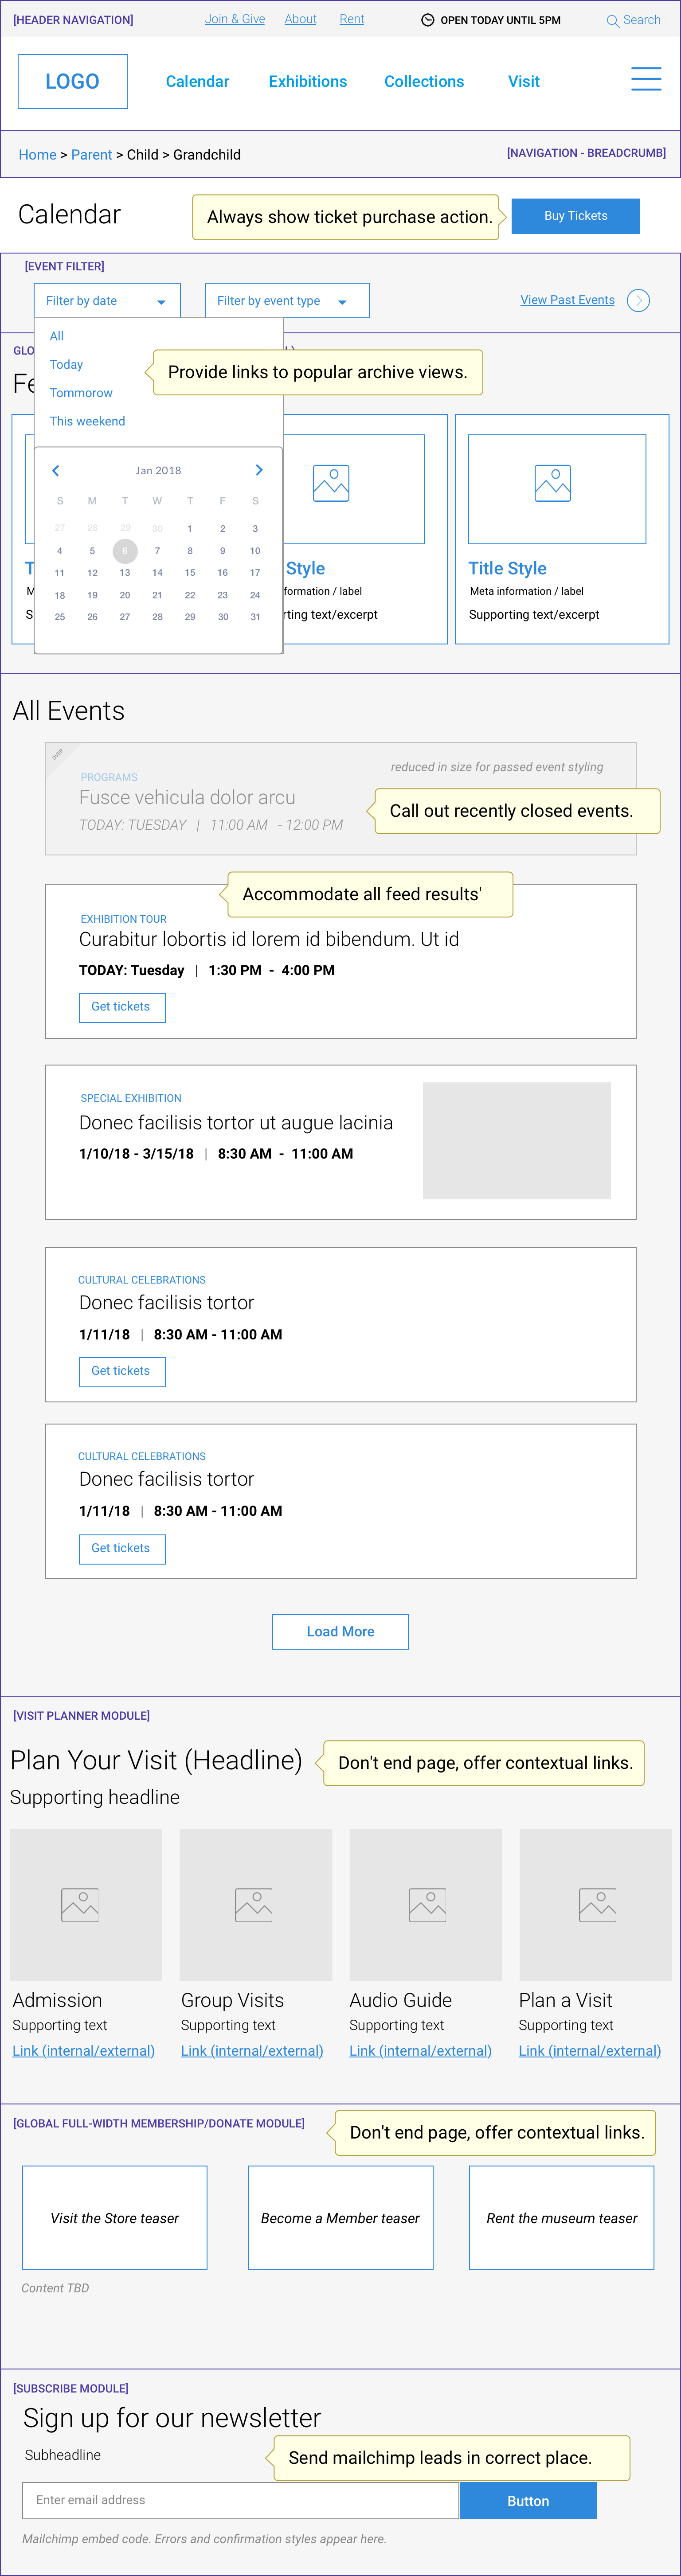Click the Load More button

[340, 1632]
